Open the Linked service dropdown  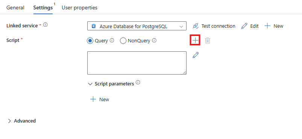(137, 26)
